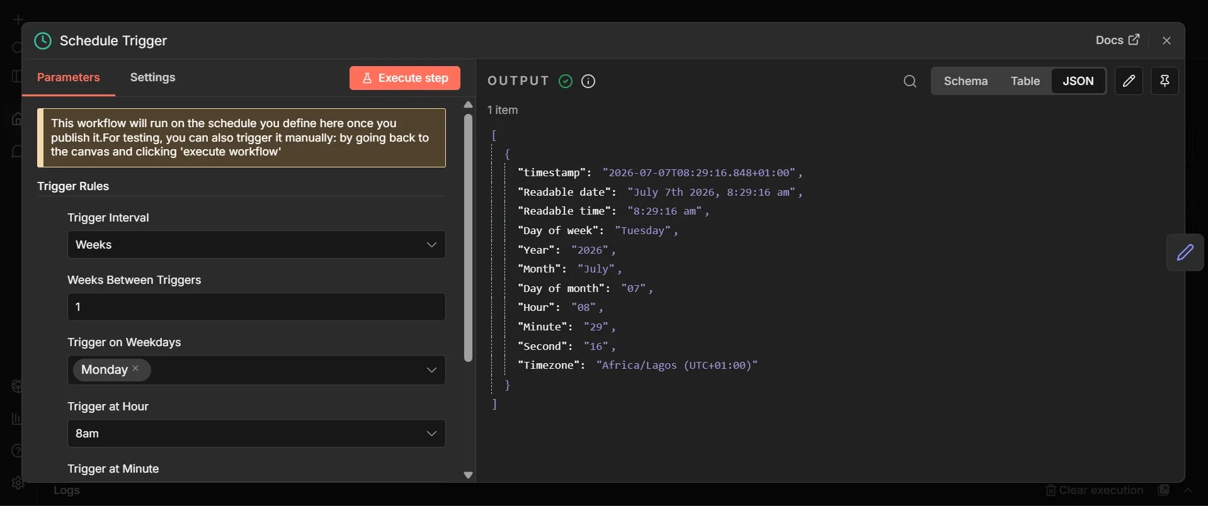1208x506 pixels.
Task: Click the Trigger at Minute label
Action: point(113,469)
